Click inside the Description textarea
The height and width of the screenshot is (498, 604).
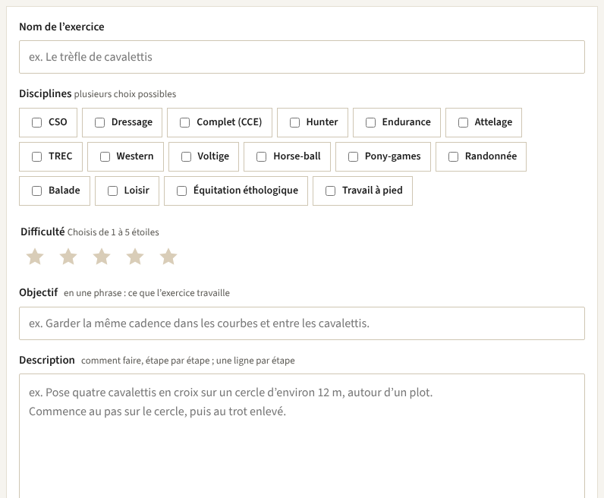coord(302,436)
